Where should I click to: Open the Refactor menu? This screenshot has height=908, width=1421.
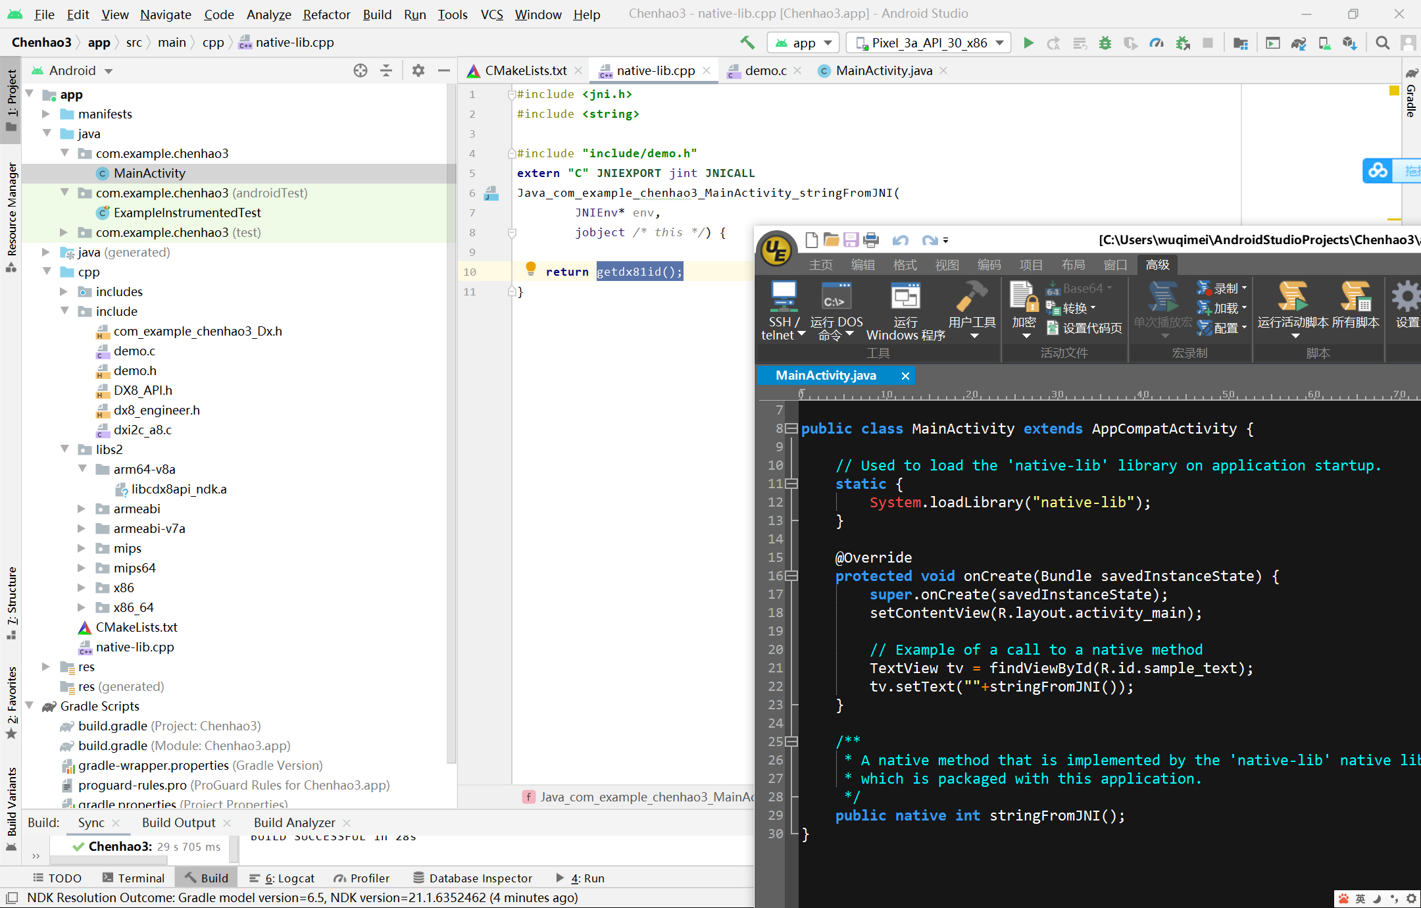point(326,14)
